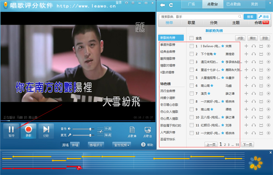This screenshot has width=273, height=175.
Task: Open the 音效视频 dropdown
Action: (121, 145)
